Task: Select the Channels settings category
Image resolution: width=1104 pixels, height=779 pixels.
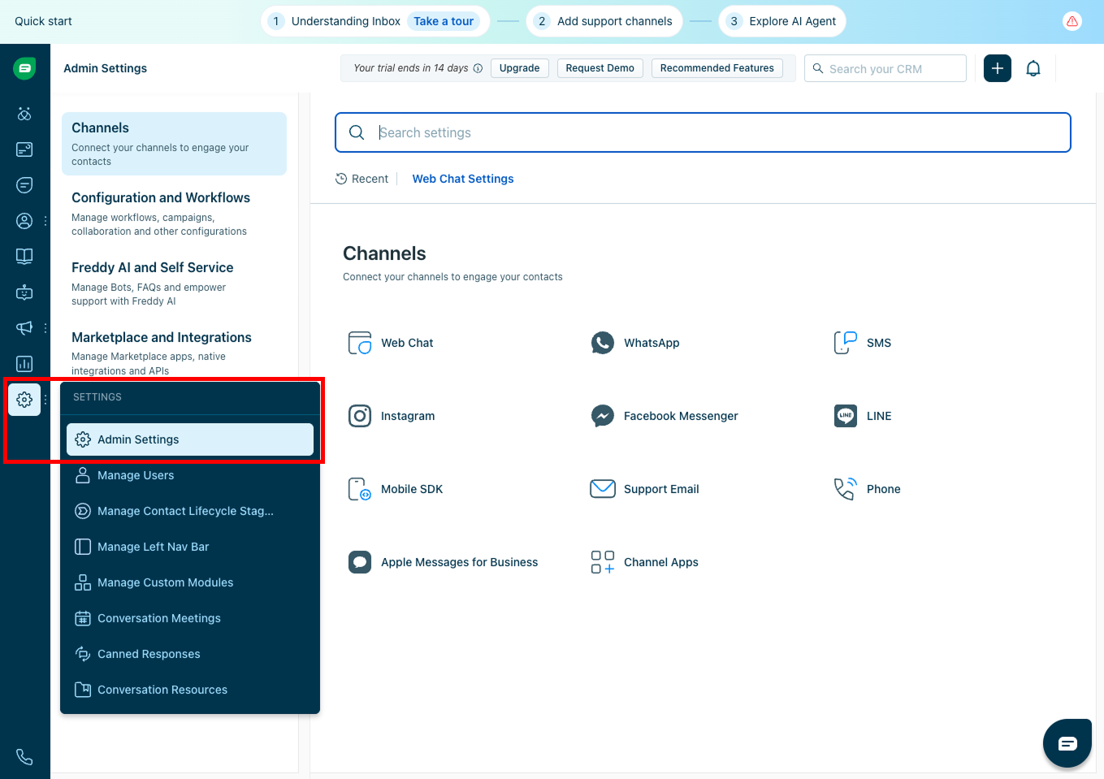Action: 174,144
